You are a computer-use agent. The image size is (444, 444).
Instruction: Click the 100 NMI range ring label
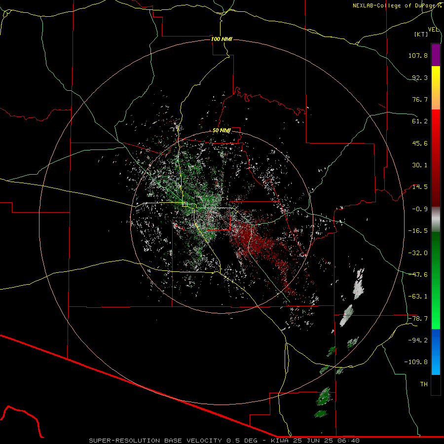[x=222, y=39]
